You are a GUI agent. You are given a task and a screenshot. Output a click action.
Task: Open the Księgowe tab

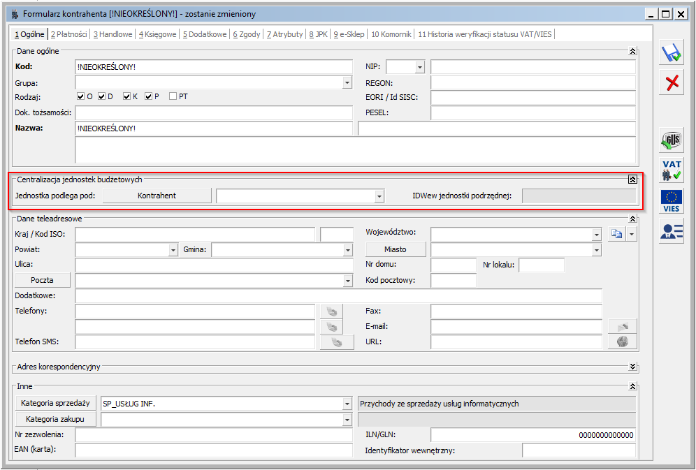click(157, 34)
